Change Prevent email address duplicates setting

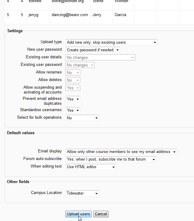73,99
